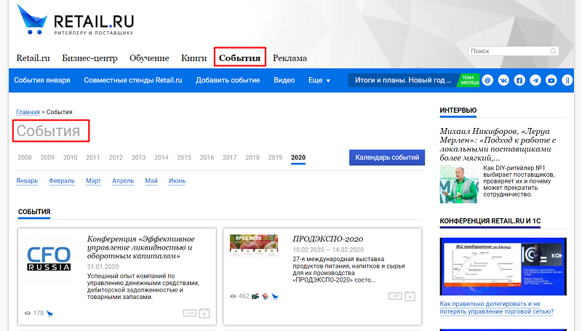Viewport: 582px width, 331px height.
Task: Open the Facebook social icon
Action: coord(519,80)
